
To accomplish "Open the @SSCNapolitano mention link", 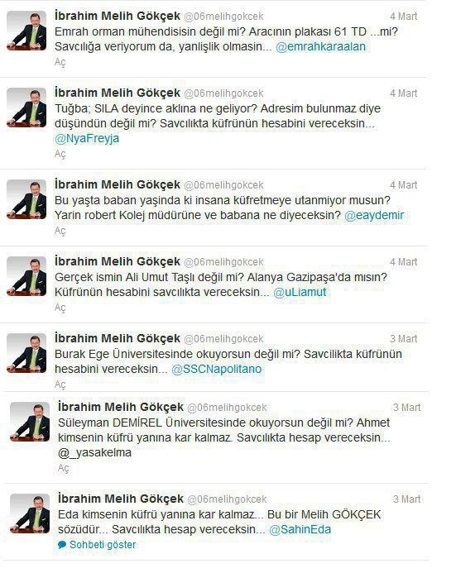I will click(217, 369).
